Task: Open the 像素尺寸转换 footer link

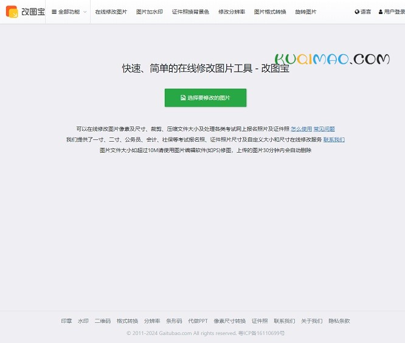Action: (230, 321)
